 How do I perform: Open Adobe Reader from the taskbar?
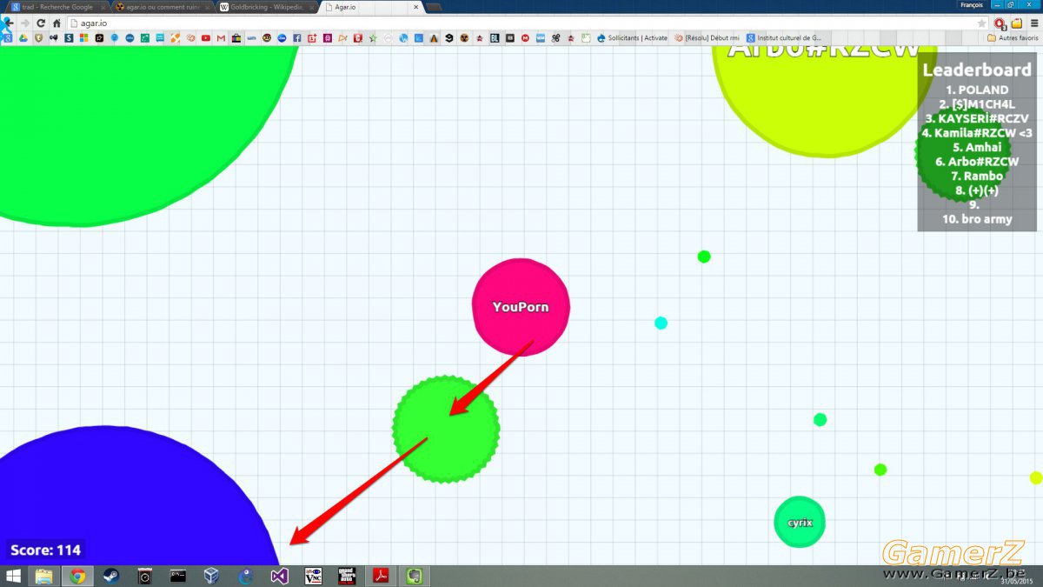[x=381, y=576]
